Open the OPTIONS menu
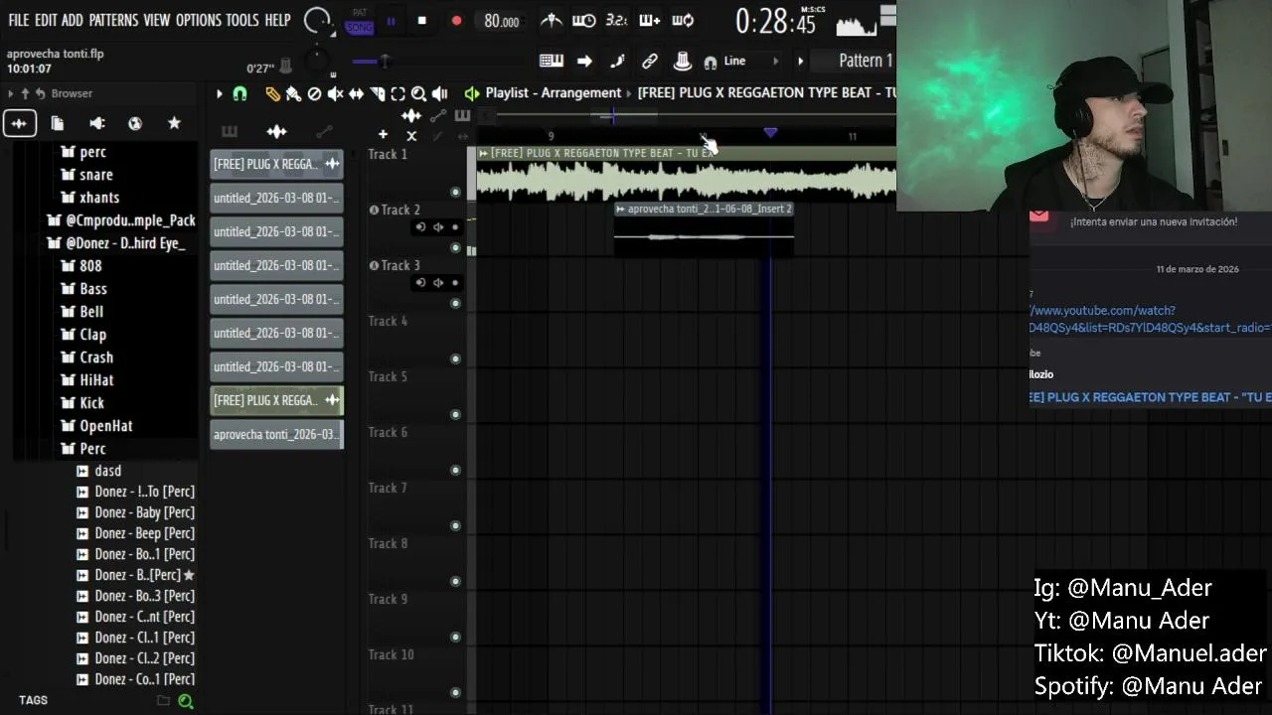The width and height of the screenshot is (1272, 715). 198,20
